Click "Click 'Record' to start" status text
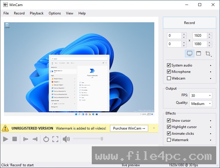 coord(17,165)
